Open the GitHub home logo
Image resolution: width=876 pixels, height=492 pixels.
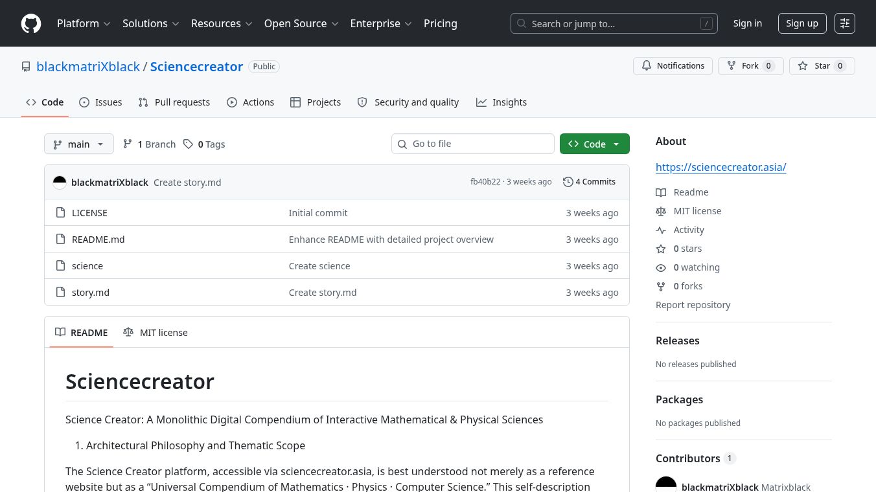(31, 23)
